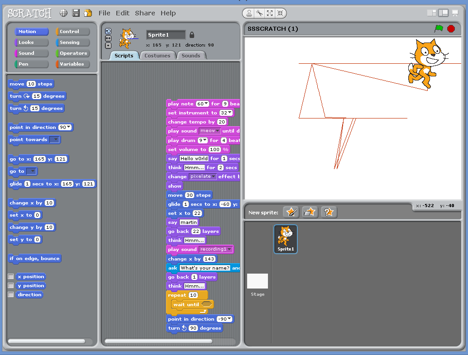Enable the x position monitor checkbox
Screen dimensions: 468x355
click(11, 277)
